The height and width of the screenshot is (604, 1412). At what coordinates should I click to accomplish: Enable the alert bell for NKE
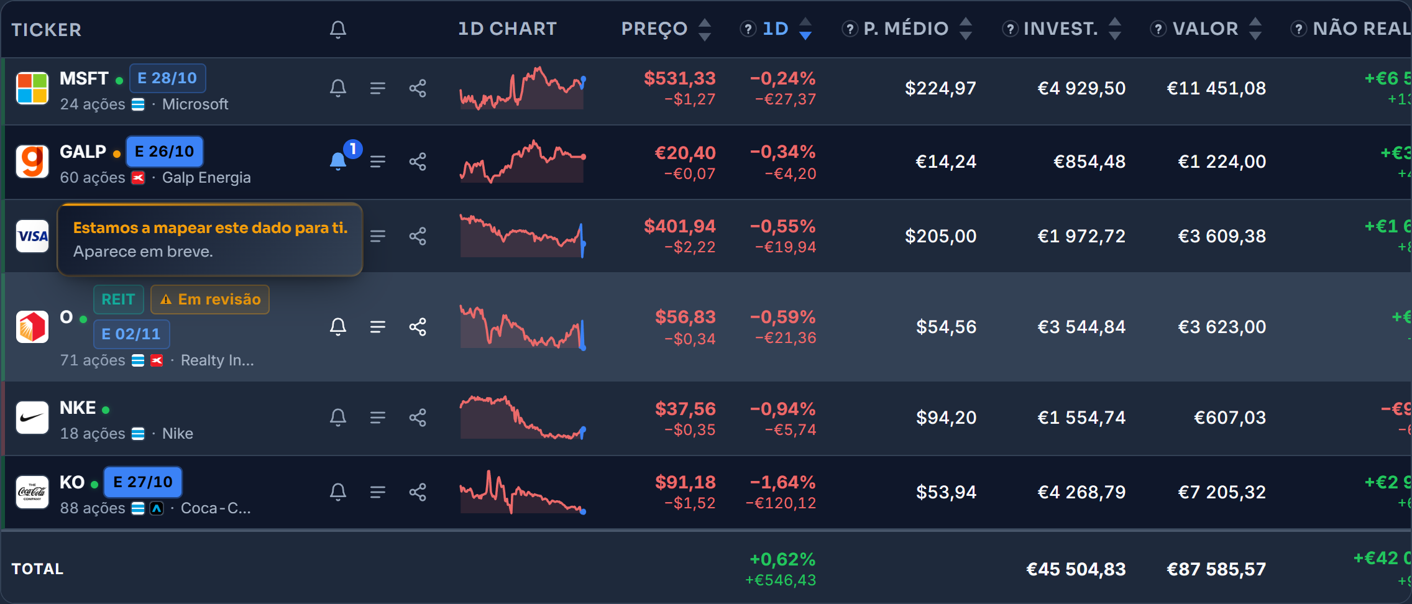(338, 418)
